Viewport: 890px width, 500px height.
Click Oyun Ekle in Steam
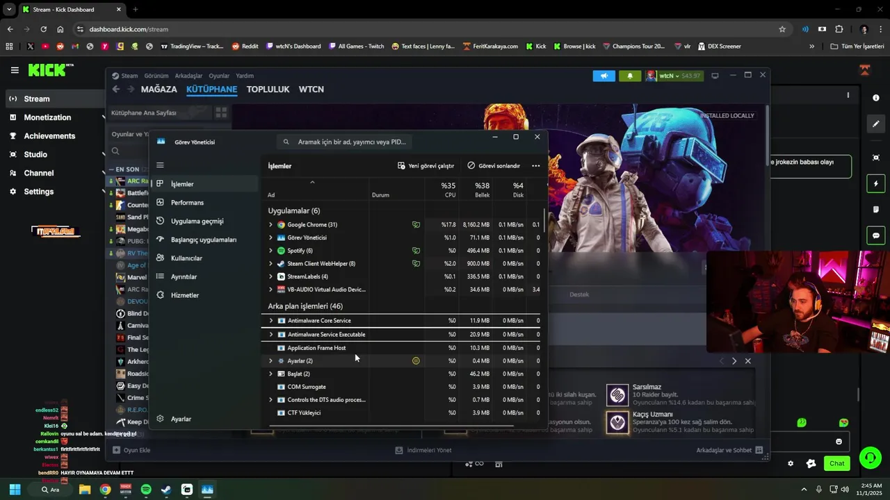pos(131,450)
